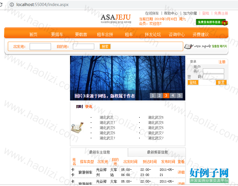The image size is (238, 186).
Task: Click the 图片3来源于网络 slideshow caption
Action: [x=105, y=96]
